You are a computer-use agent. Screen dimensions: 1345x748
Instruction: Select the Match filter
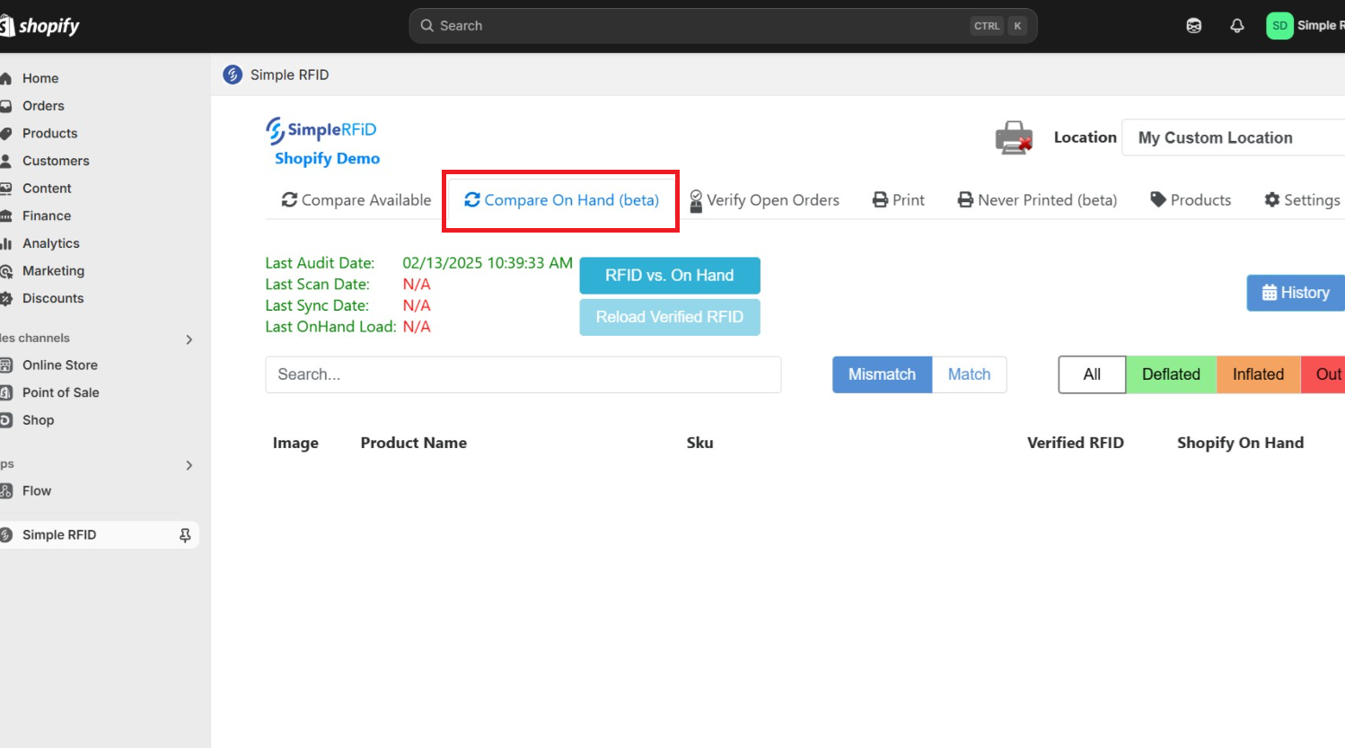tap(970, 374)
